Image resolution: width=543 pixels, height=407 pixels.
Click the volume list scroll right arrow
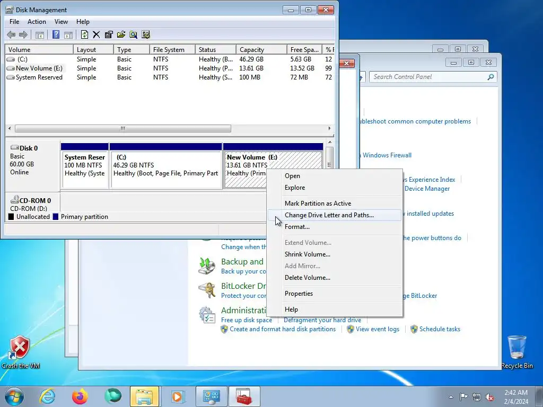click(329, 128)
